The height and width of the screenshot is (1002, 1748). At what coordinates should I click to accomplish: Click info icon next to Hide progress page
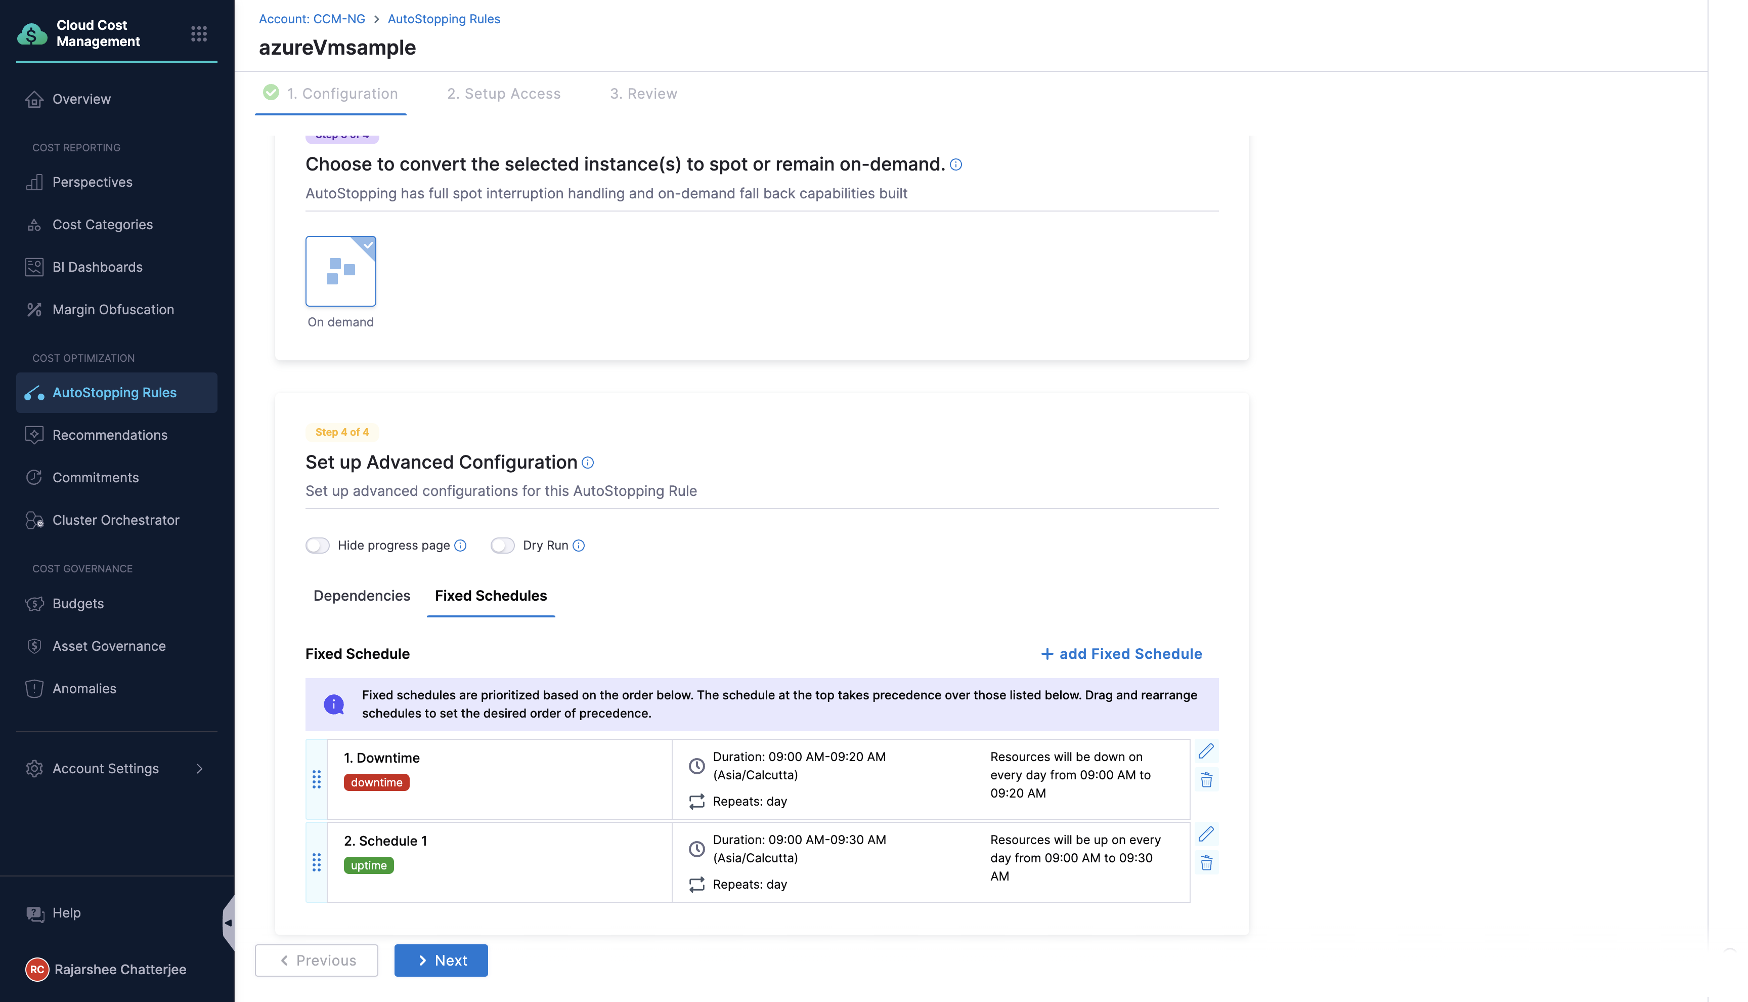pyautogui.click(x=460, y=546)
